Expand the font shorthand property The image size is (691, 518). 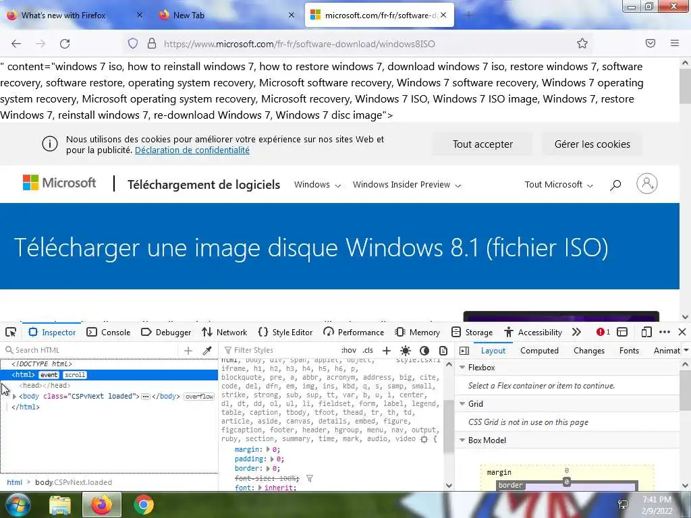click(260, 488)
